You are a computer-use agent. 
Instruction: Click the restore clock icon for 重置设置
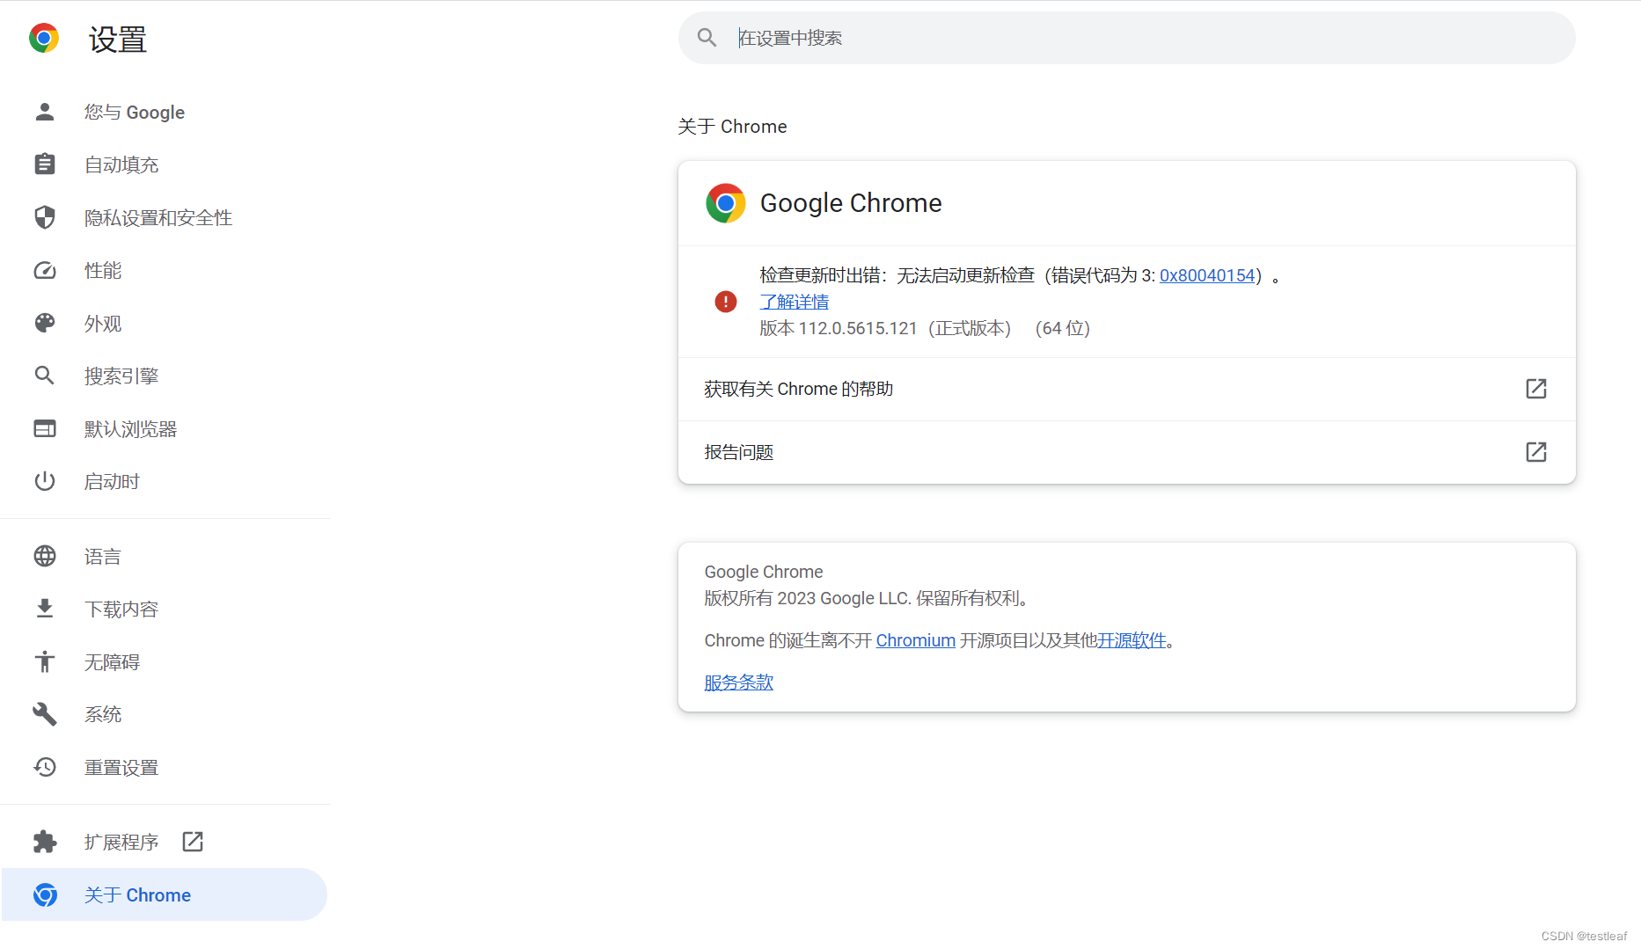point(45,767)
